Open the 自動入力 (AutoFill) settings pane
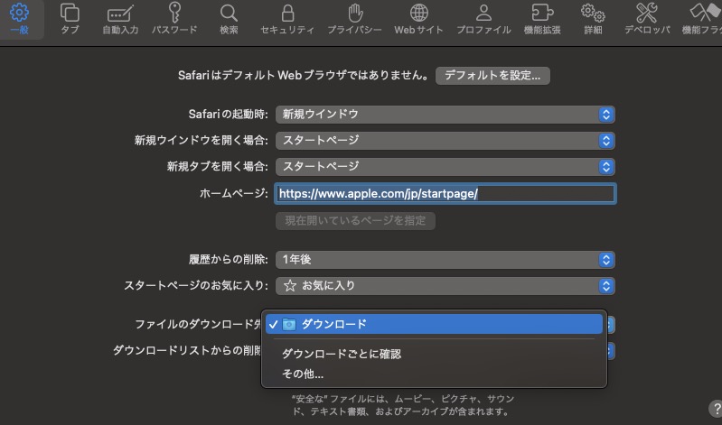Viewport: 722px width, 425px height. point(120,18)
